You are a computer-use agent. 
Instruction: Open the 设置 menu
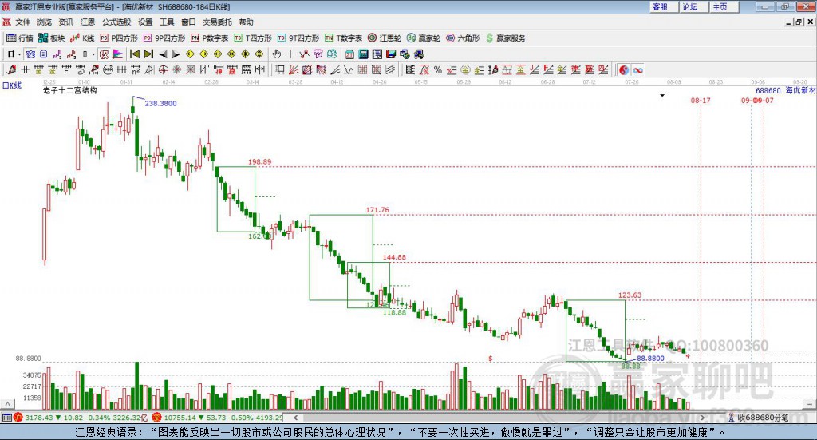[x=145, y=22]
